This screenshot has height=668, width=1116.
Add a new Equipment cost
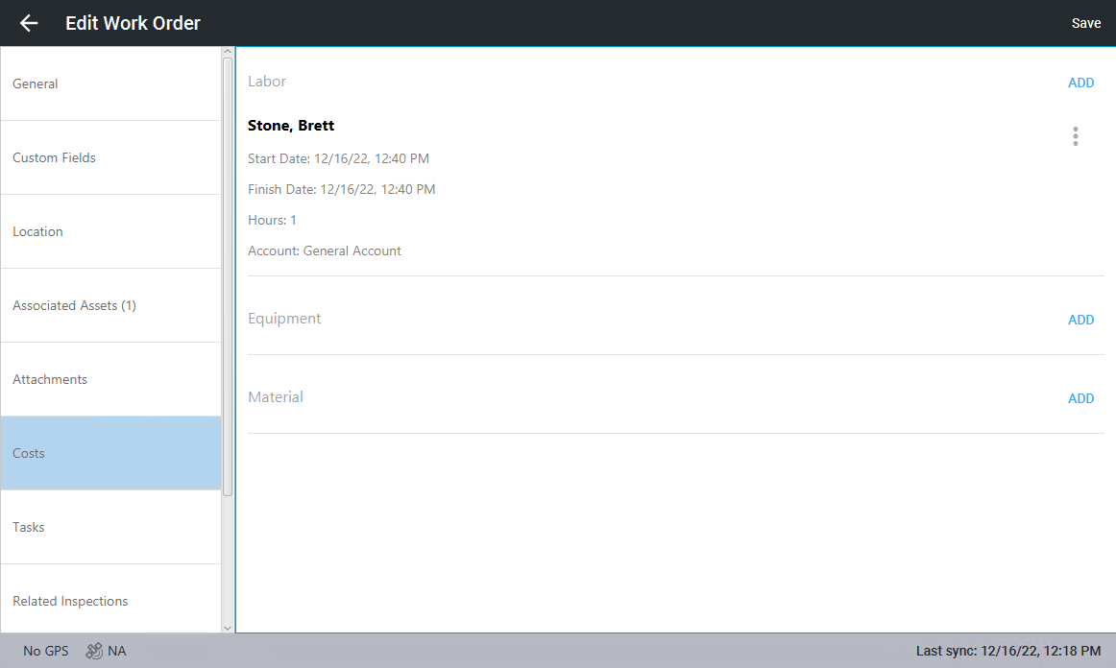(x=1080, y=320)
